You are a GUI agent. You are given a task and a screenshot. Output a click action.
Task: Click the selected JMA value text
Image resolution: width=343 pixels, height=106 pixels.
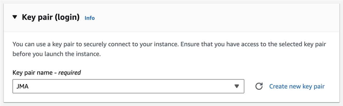tap(23, 87)
